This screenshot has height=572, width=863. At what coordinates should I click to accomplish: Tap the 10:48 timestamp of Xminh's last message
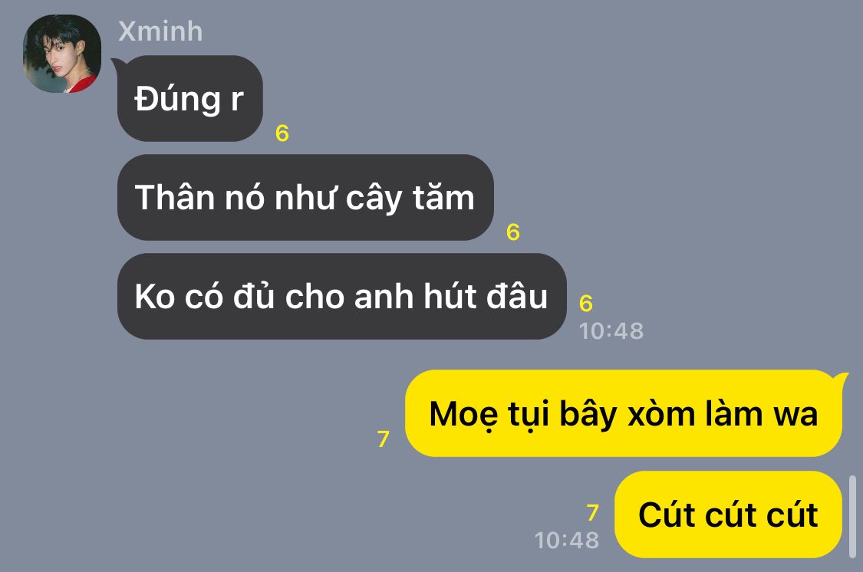pos(611,331)
